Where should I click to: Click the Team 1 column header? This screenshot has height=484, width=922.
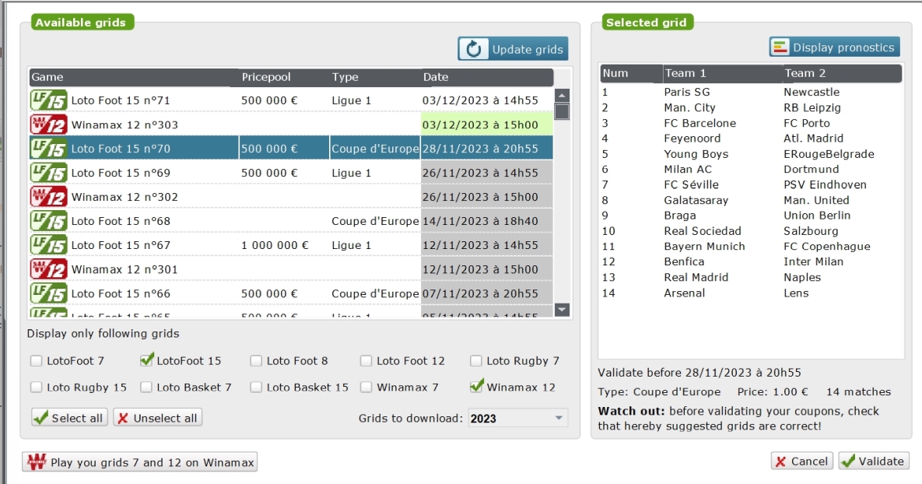722,73
